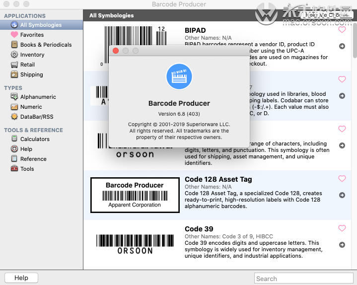This screenshot has height=285, width=357.
Task: Click the red Tools toolbox icon
Action: [14, 168]
